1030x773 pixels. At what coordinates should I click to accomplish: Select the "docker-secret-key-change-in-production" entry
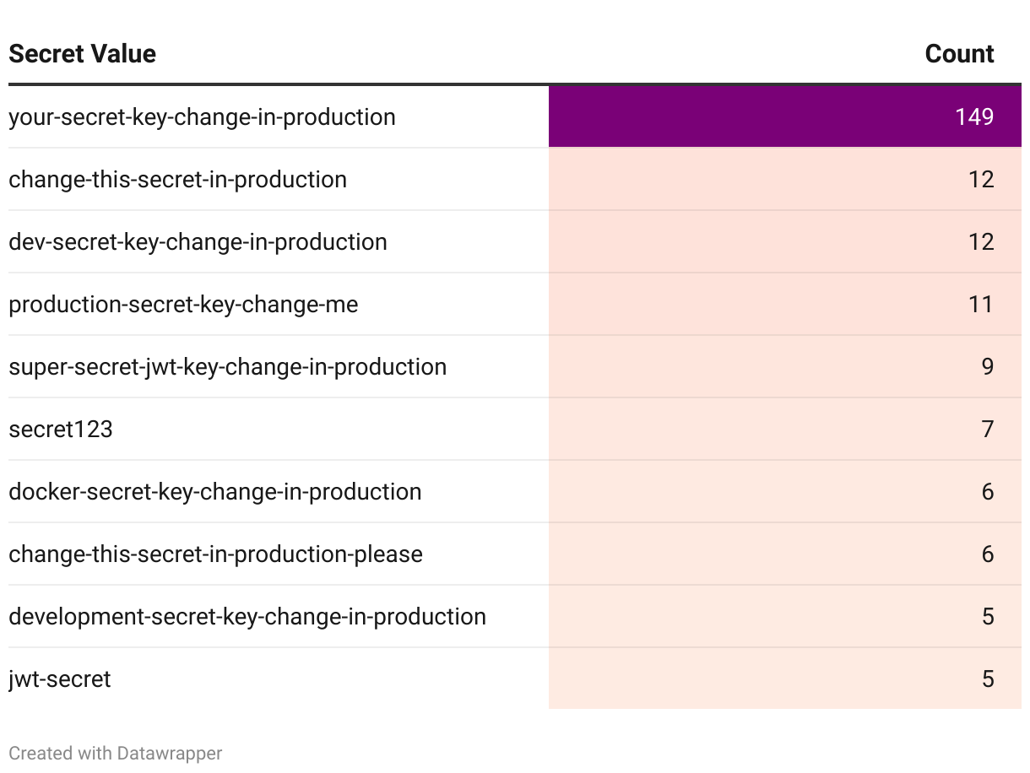(214, 491)
